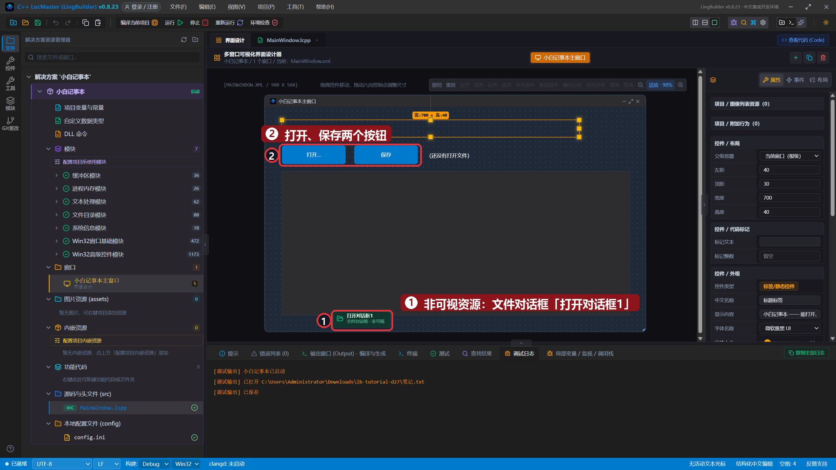The height and width of the screenshot is (470, 836).
Task: Open environment check shield icon
Action: pyautogui.click(x=275, y=23)
